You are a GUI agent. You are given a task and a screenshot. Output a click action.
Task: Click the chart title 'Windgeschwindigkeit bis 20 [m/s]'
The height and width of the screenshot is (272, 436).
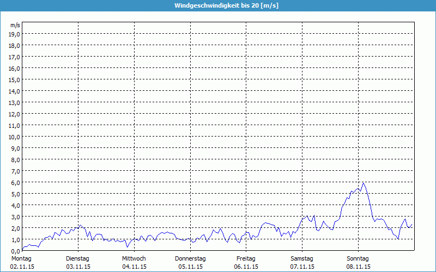(x=218, y=5)
